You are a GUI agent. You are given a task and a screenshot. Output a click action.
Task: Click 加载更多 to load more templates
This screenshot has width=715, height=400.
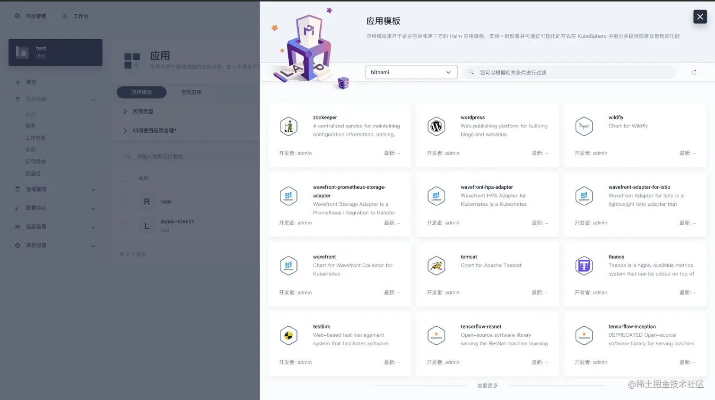pos(488,386)
